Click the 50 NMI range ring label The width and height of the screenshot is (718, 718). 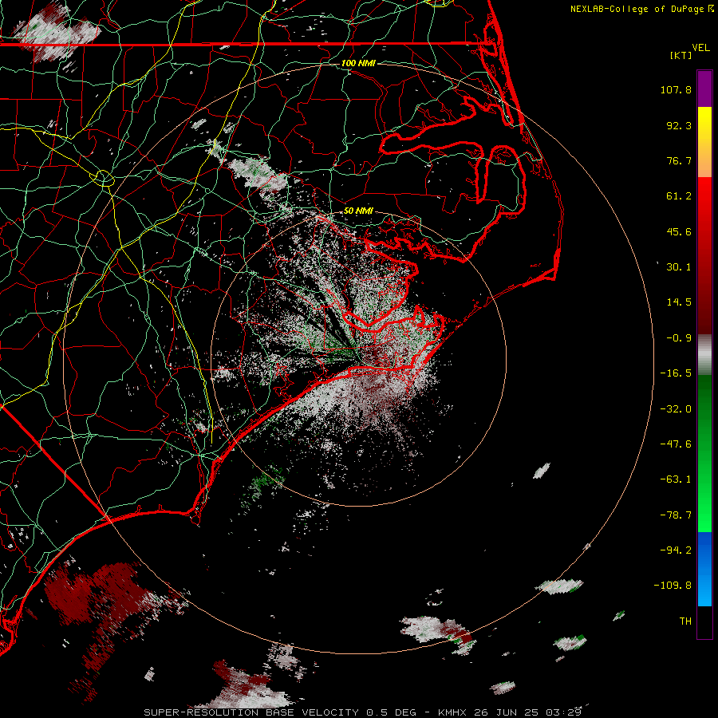coord(358,211)
